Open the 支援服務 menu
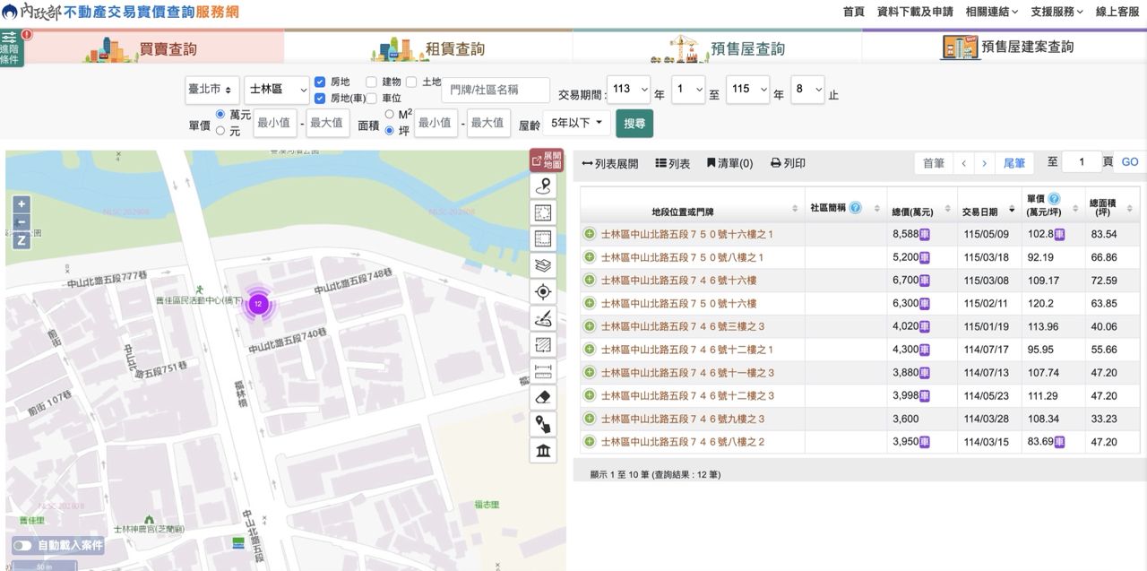Image resolution: width=1147 pixels, height=571 pixels. (1056, 12)
